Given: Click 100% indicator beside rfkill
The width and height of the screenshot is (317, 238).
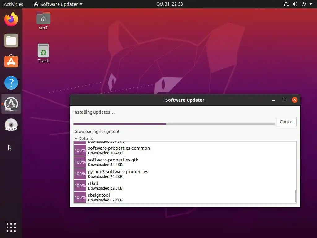Looking at the screenshot, I should click(80, 186).
